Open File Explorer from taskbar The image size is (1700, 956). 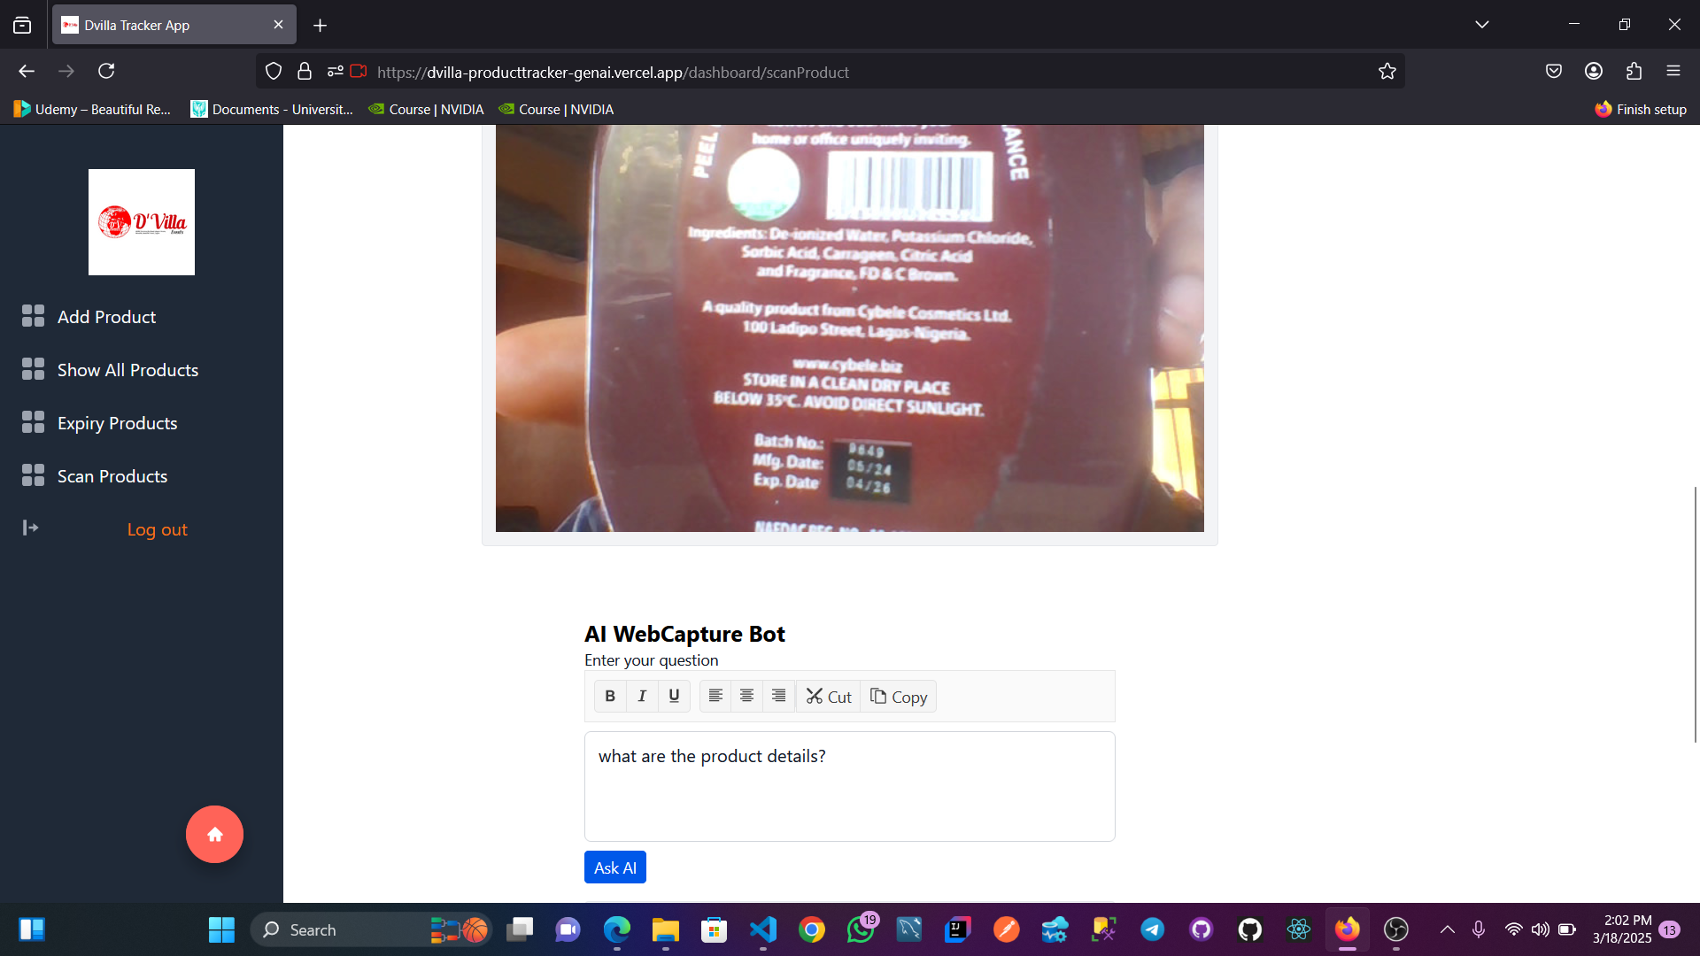point(666,929)
